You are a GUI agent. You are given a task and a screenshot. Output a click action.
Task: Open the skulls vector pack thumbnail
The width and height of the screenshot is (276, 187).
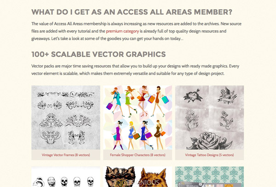point(66,176)
